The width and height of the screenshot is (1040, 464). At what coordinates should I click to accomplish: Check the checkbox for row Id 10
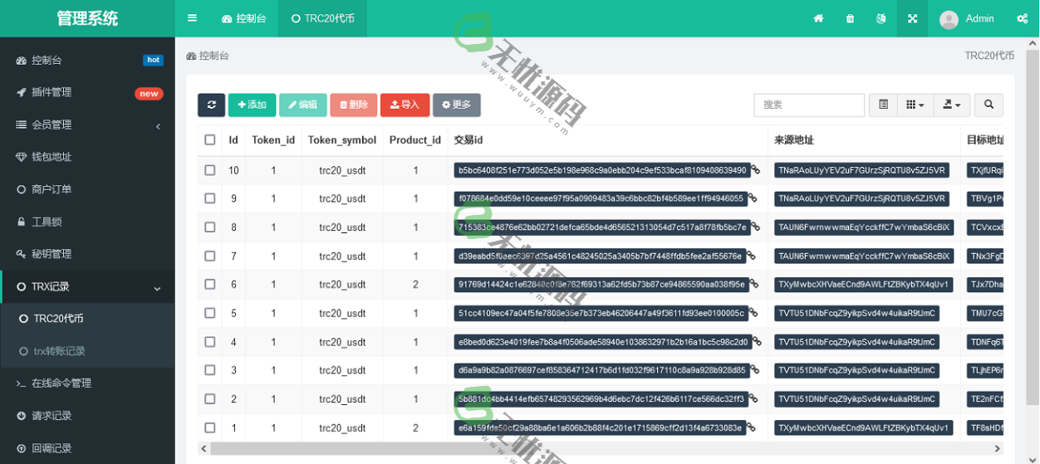tap(210, 170)
